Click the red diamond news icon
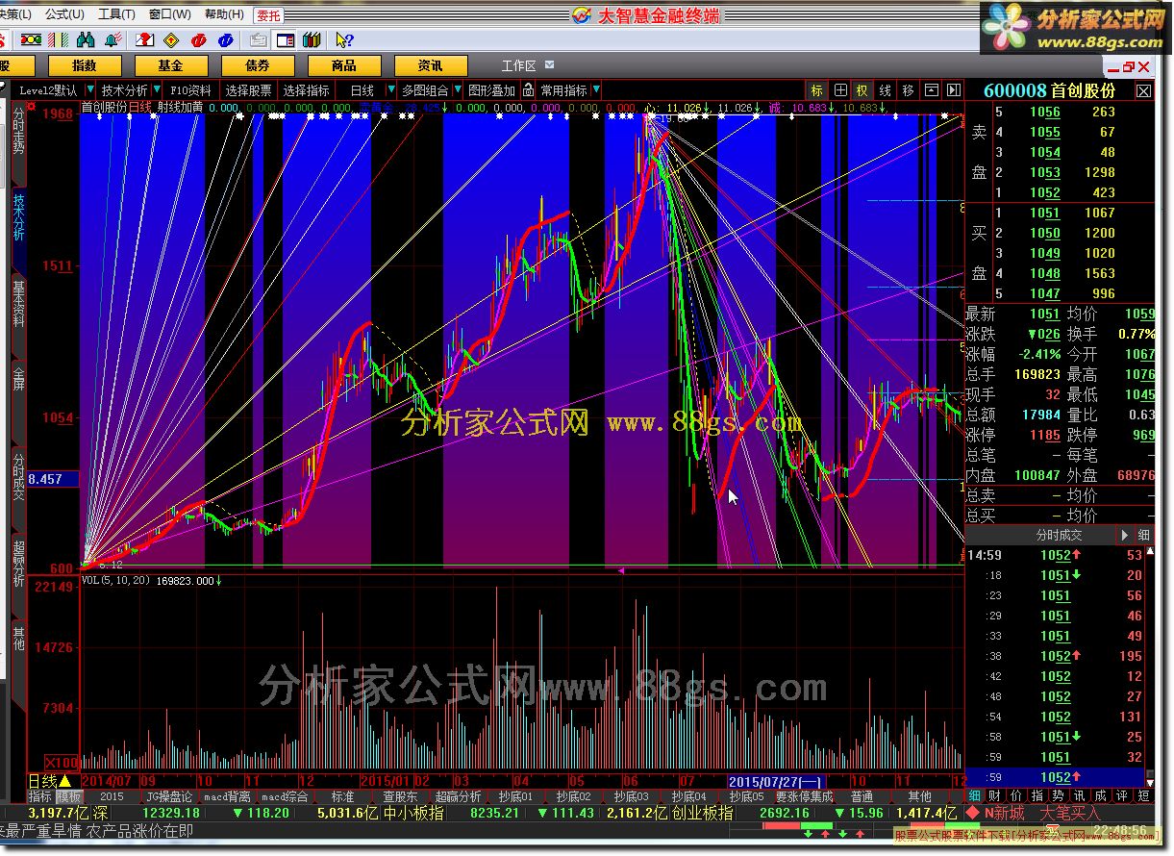The width and height of the screenshot is (1174, 856). click(972, 813)
